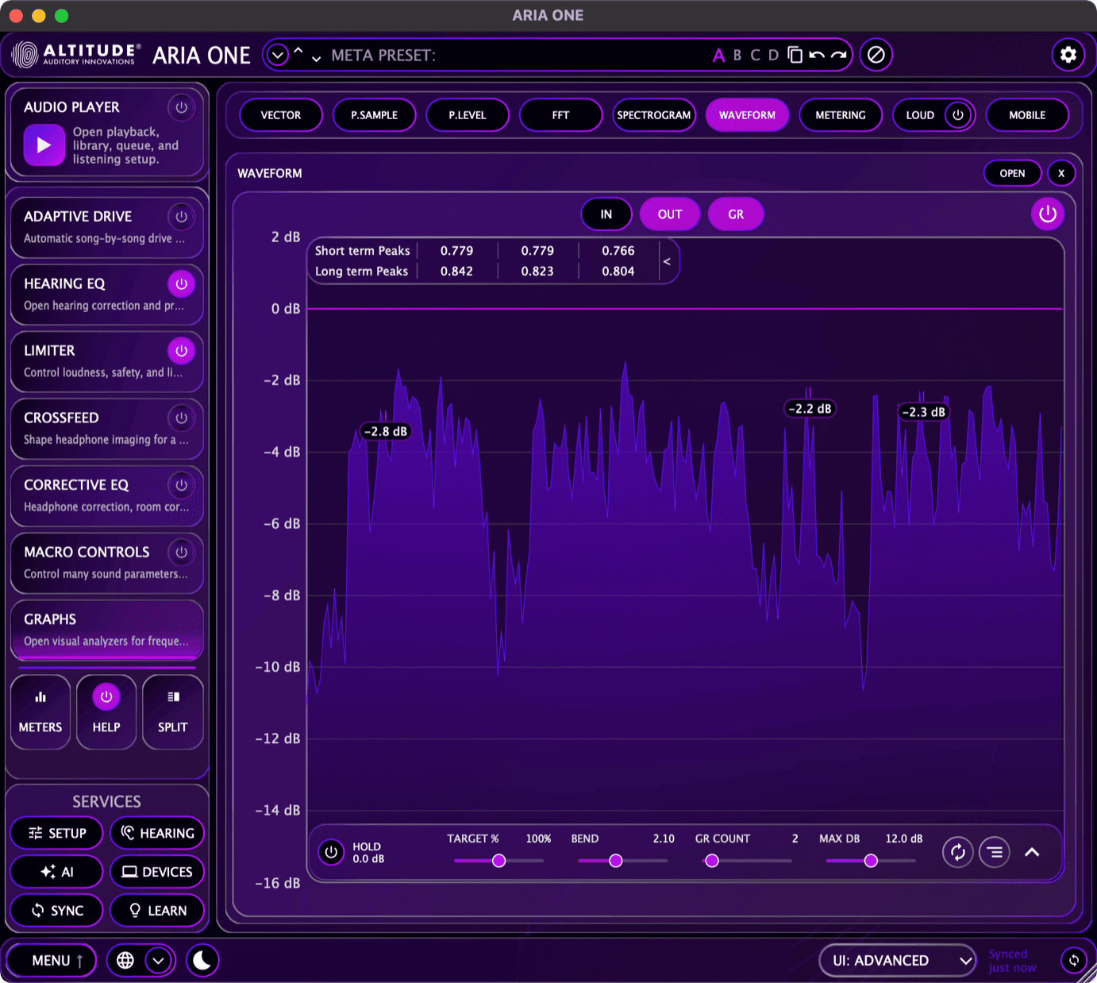Switch to the SPECTROGRAM tab

point(654,115)
